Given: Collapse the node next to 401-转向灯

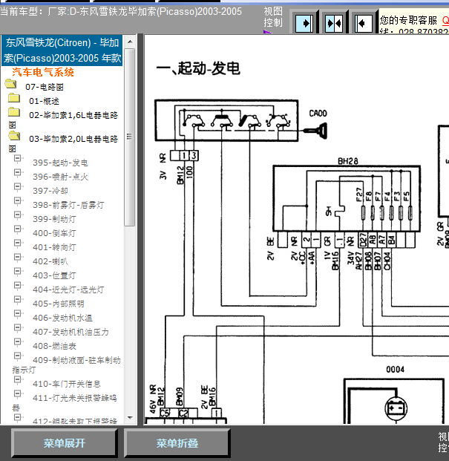Looking at the screenshot, I should click(x=18, y=243).
